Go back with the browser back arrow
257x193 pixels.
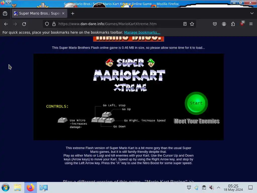[6, 24]
